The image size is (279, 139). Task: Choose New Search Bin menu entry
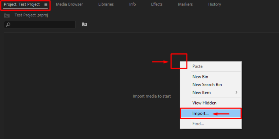point(211,85)
